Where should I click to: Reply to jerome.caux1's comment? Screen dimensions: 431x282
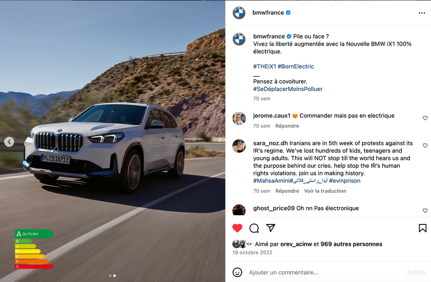(x=287, y=126)
